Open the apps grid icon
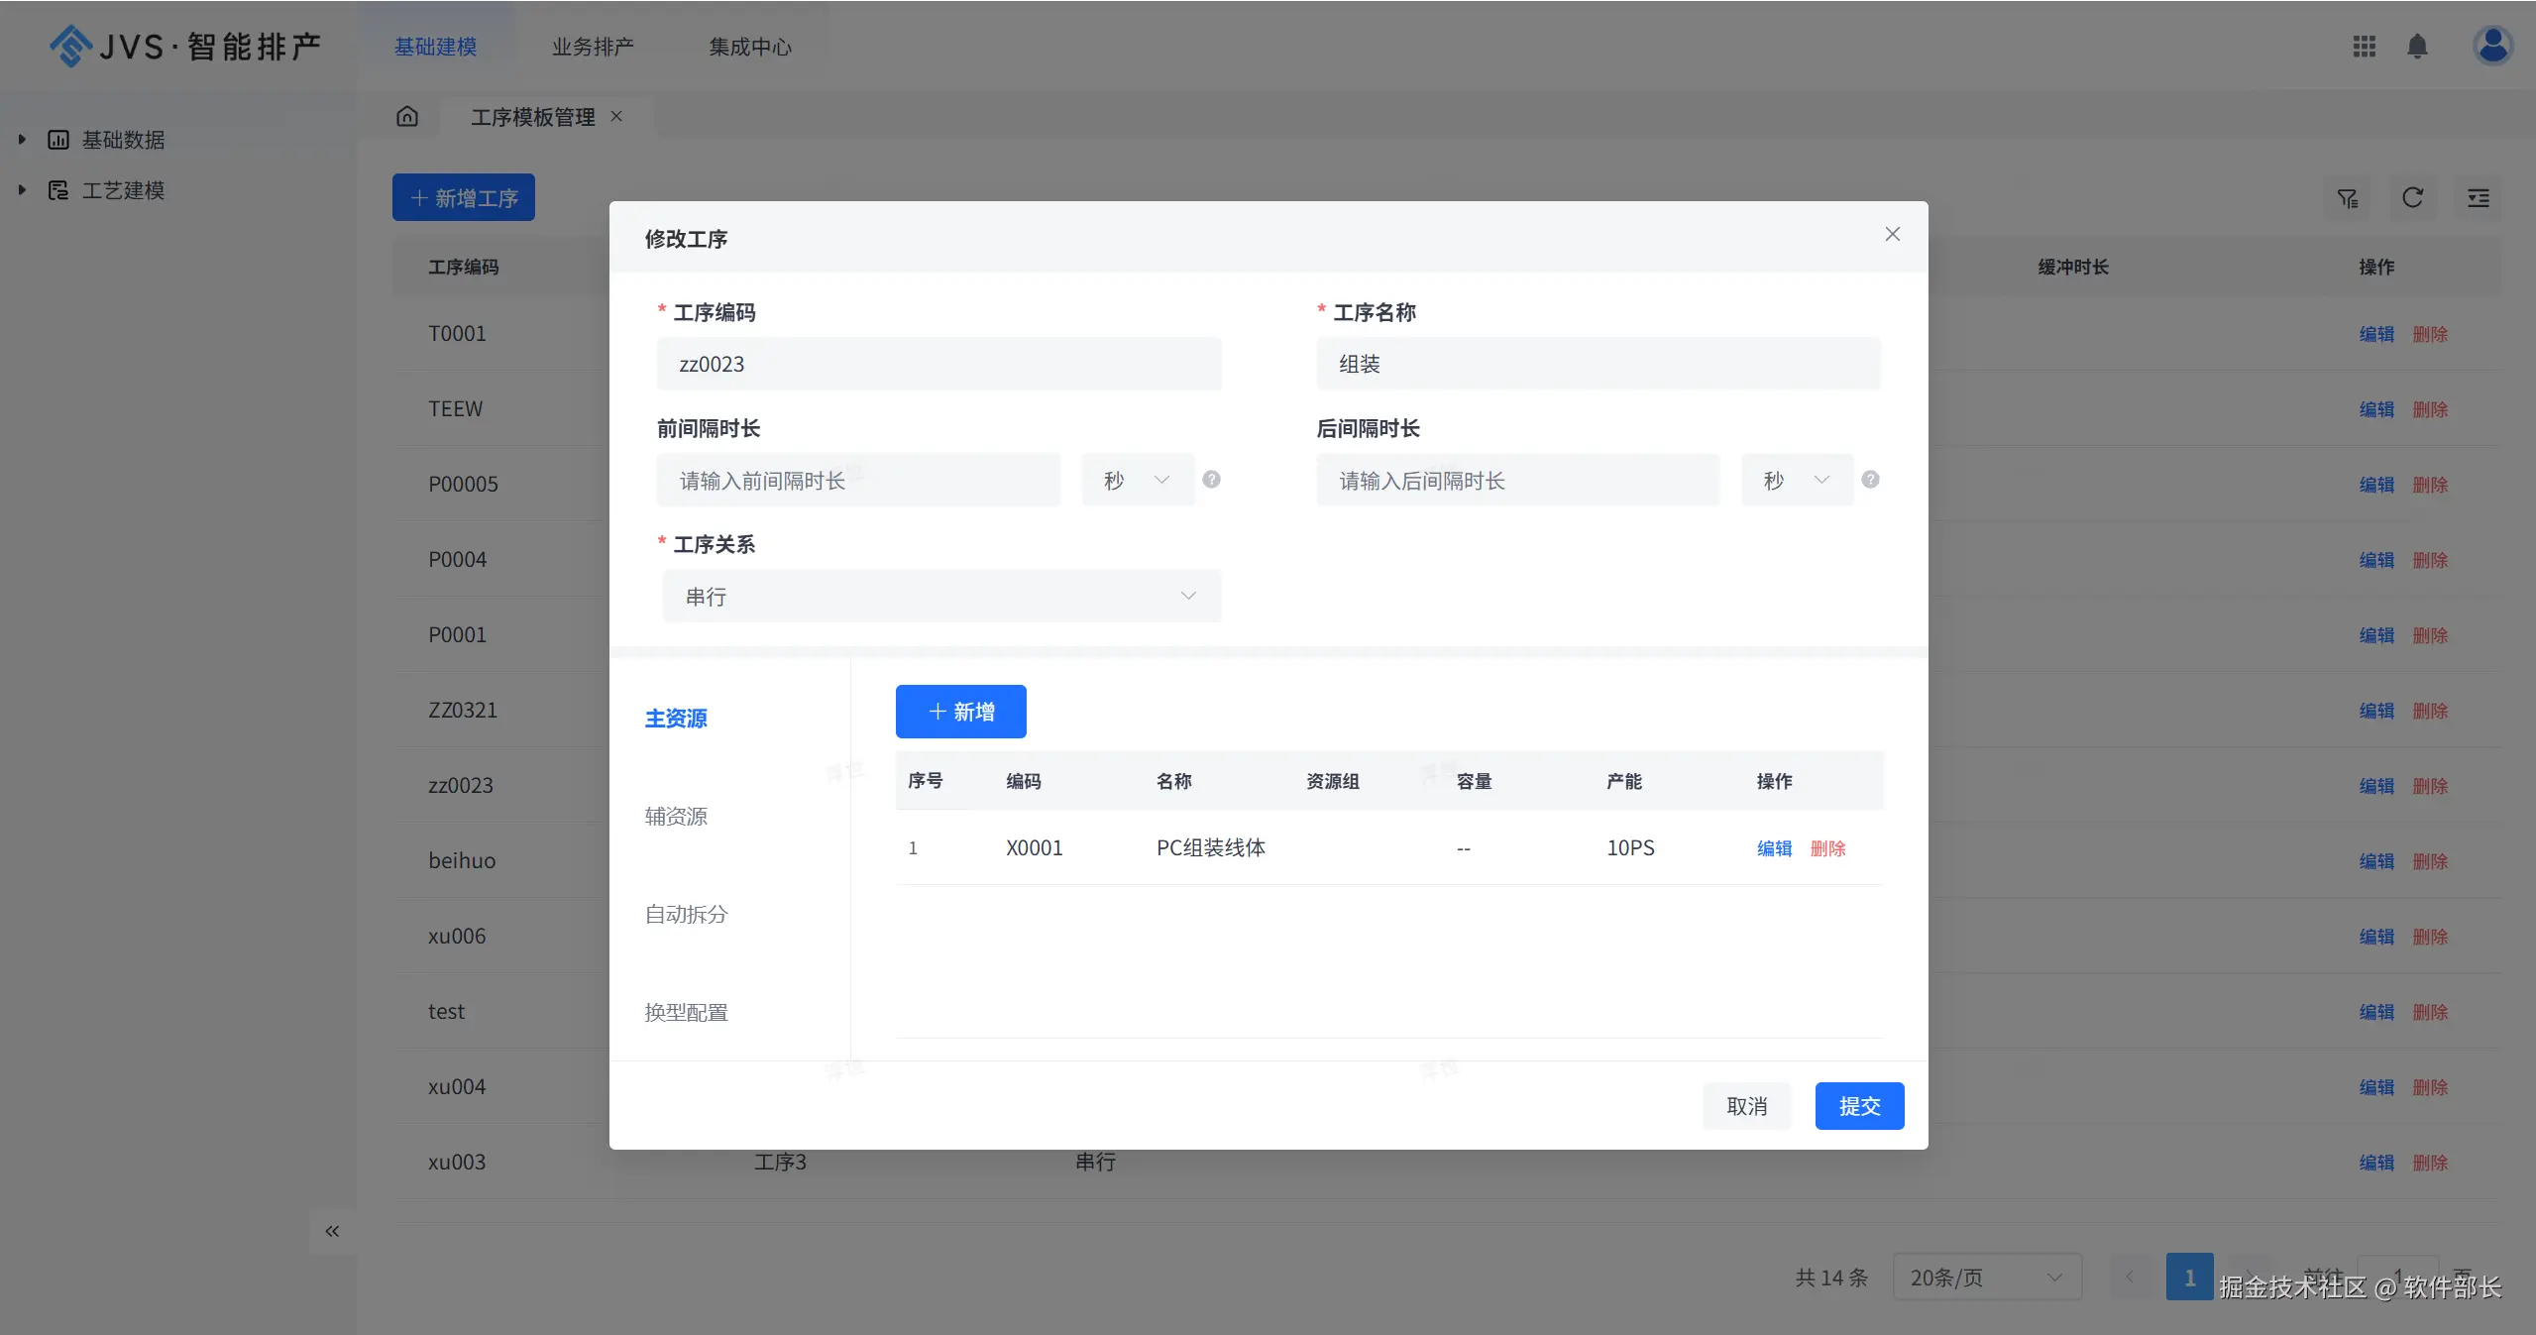Viewport: 2536px width, 1335px height. coord(2364,47)
